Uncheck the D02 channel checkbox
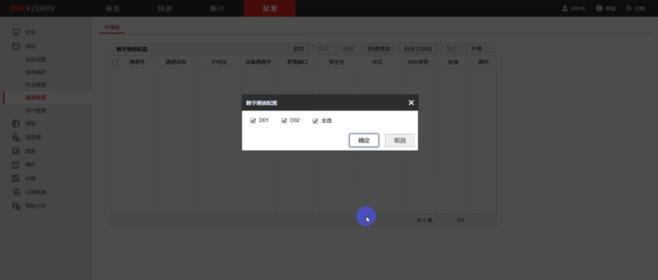 coord(284,121)
